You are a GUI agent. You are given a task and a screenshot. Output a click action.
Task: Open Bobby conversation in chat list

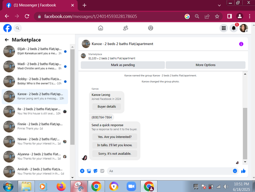click(35, 81)
